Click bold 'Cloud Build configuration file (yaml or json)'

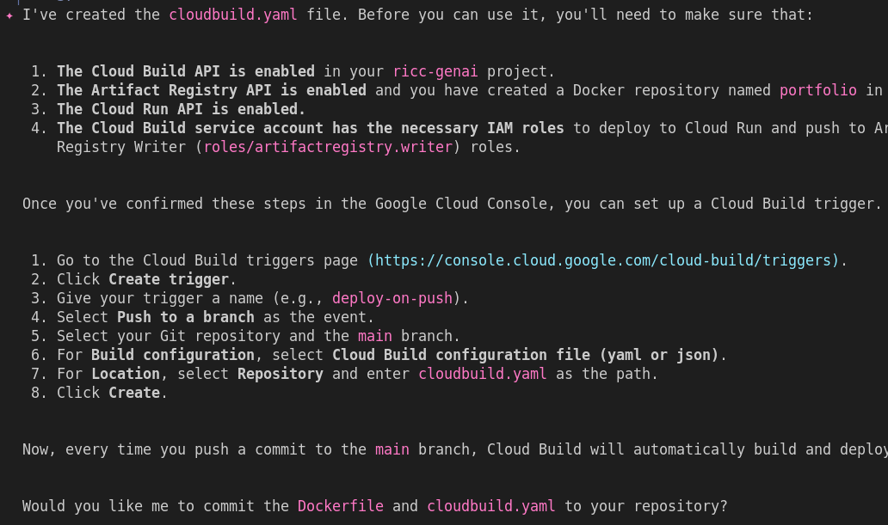(x=525, y=355)
